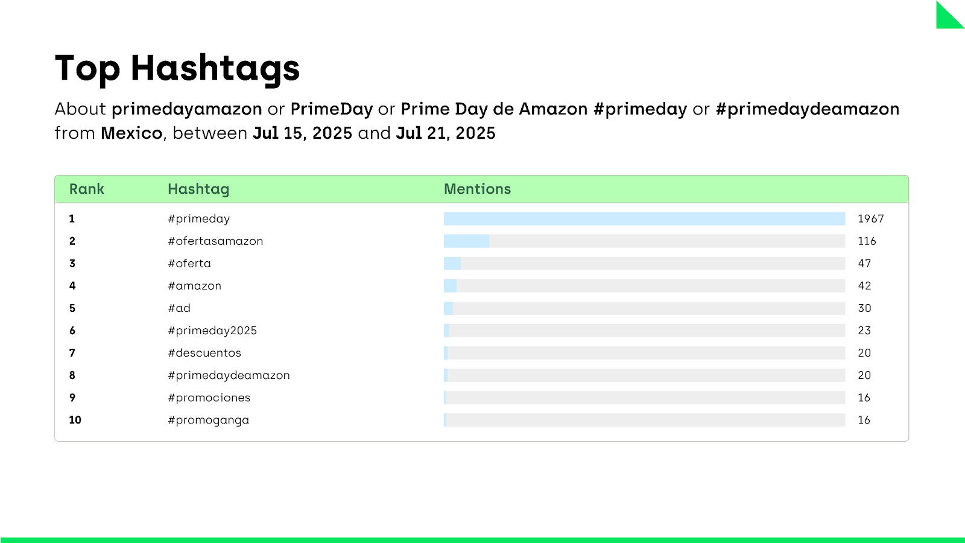Click the #primeday mentions bar
Viewport: 965px width, 543px height.
coord(644,218)
